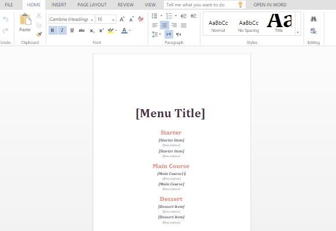Click the Cut scissors icon
The width and height of the screenshot is (336, 231).
[39, 16]
